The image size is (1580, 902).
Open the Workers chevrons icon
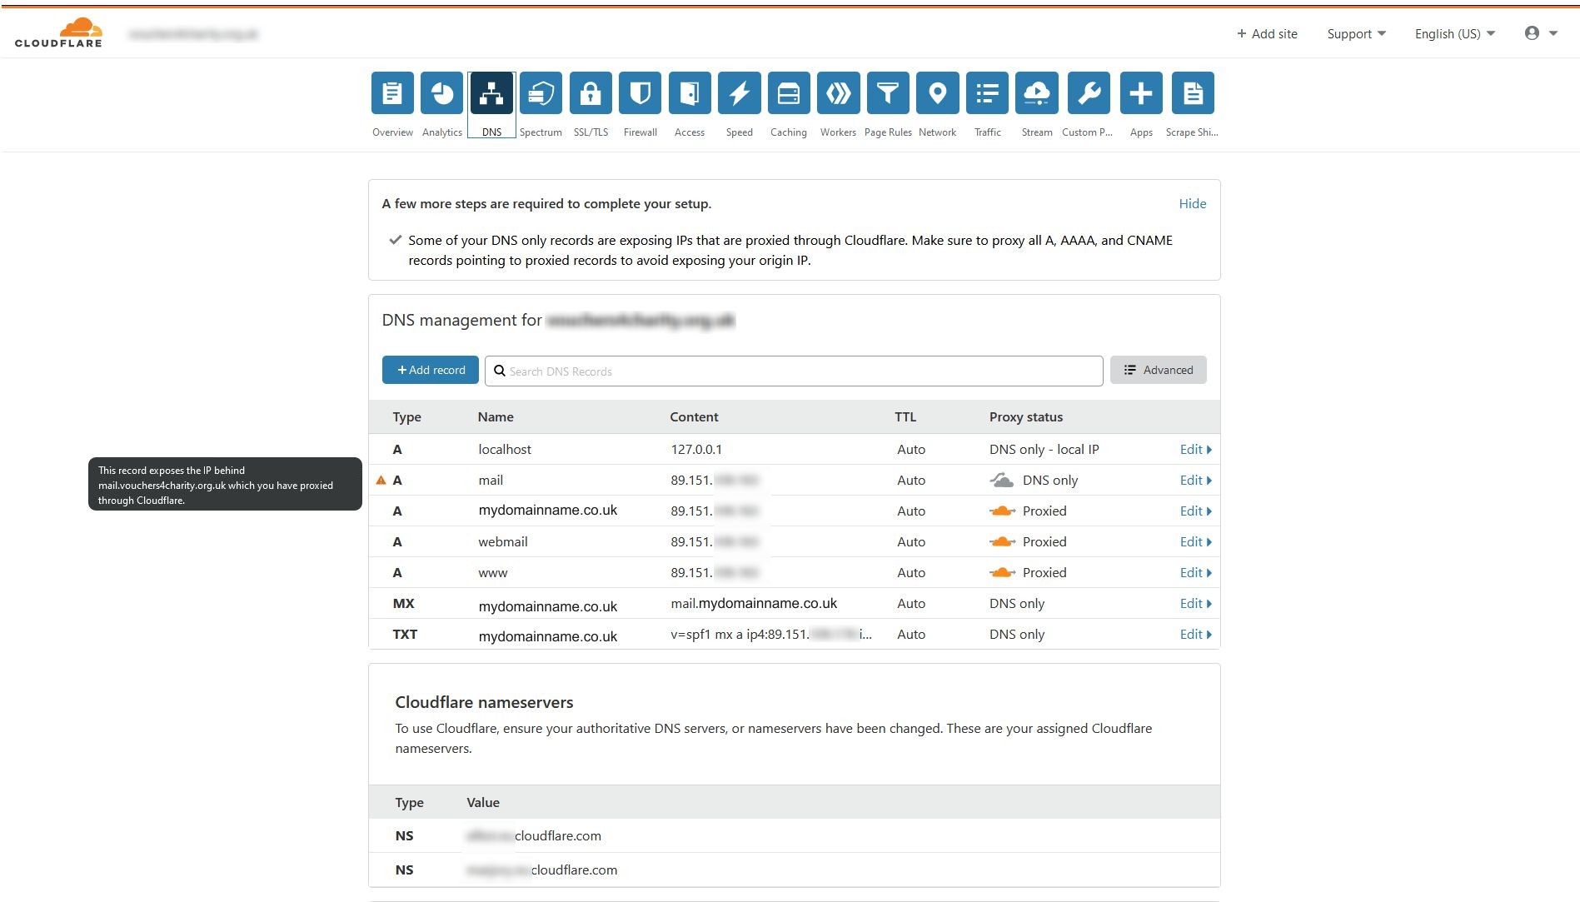pyautogui.click(x=838, y=92)
